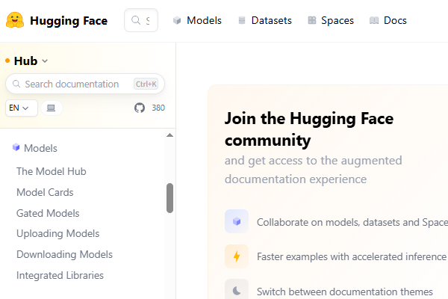Open the Gated Models page

click(48, 213)
